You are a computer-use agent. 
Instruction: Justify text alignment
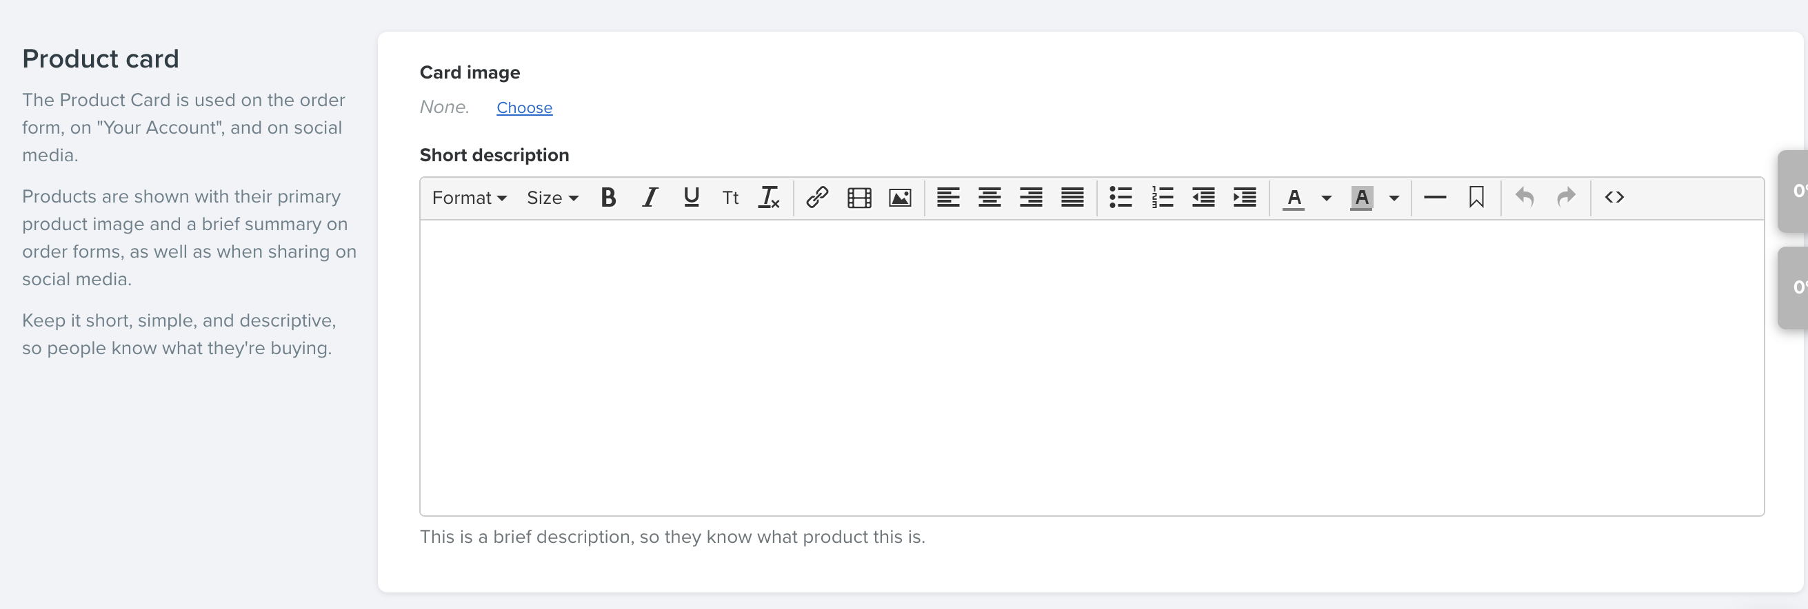(x=1072, y=198)
